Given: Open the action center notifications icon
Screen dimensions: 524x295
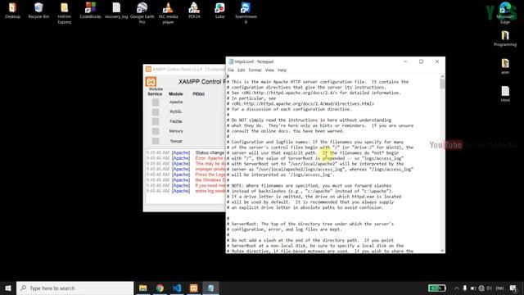Looking at the screenshot, I should 513,288.
